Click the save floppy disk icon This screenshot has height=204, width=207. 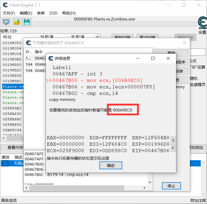(x=27, y=22)
